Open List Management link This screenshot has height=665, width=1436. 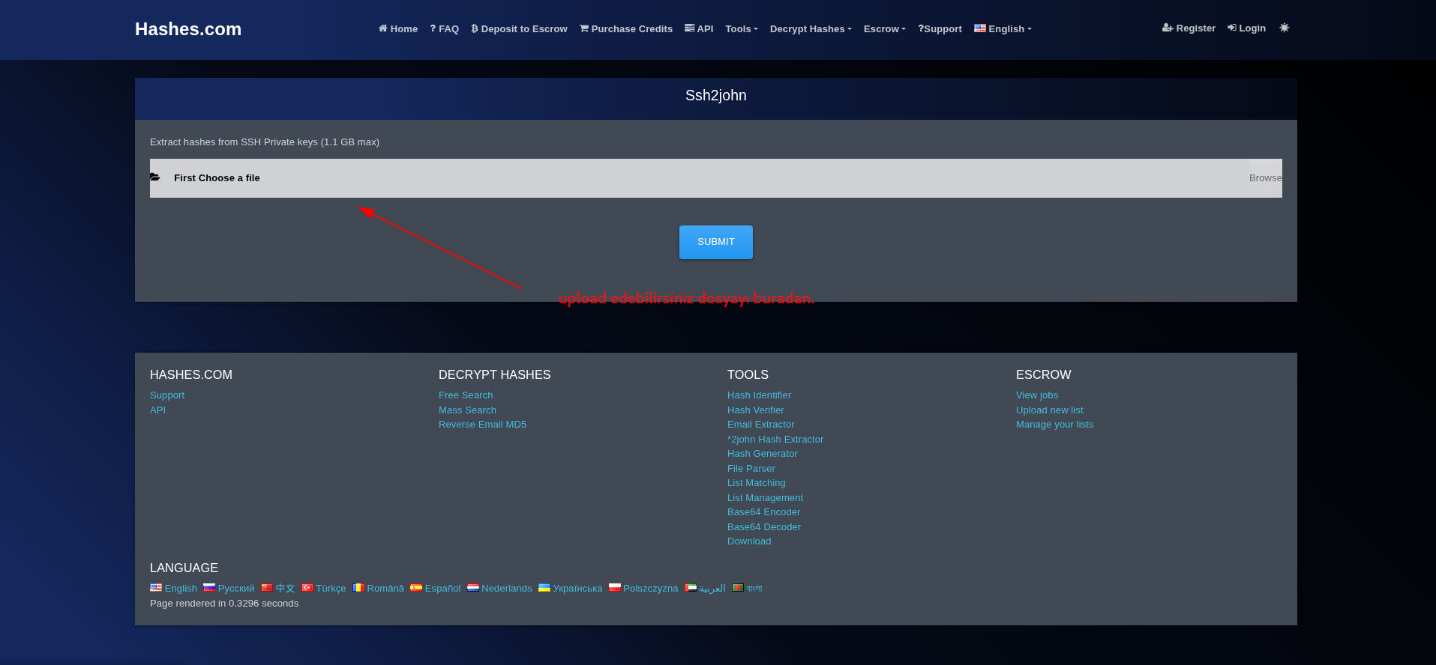tap(765, 498)
